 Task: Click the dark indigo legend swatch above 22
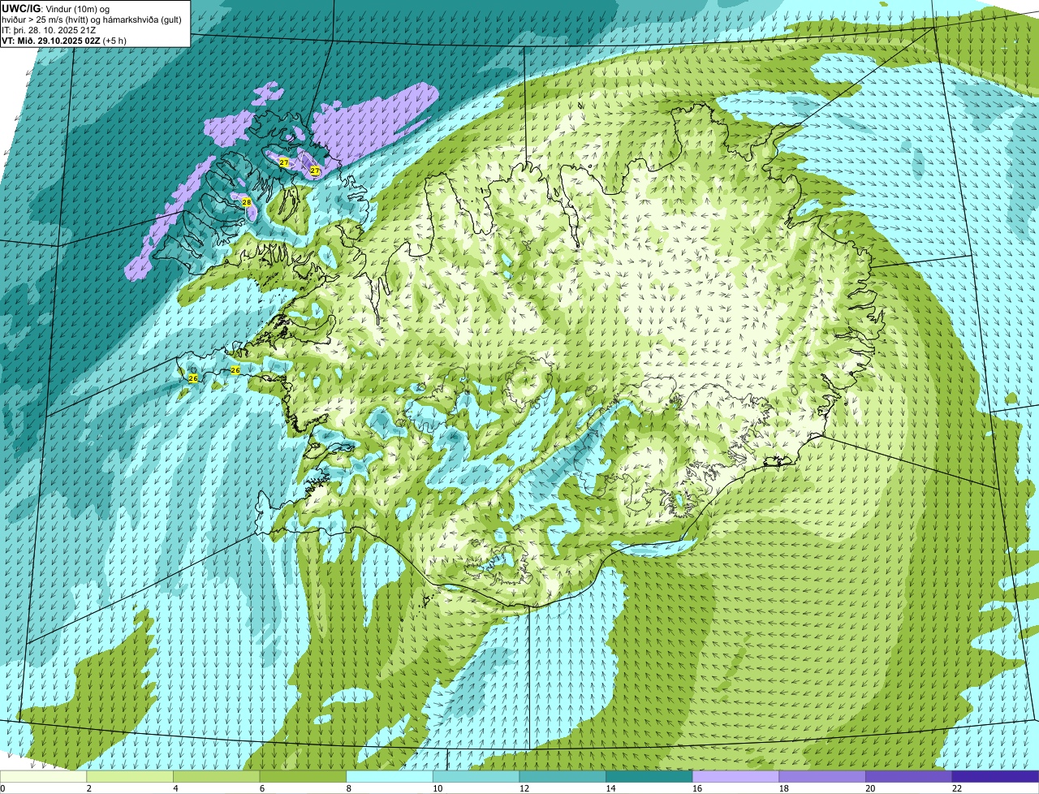(995, 776)
